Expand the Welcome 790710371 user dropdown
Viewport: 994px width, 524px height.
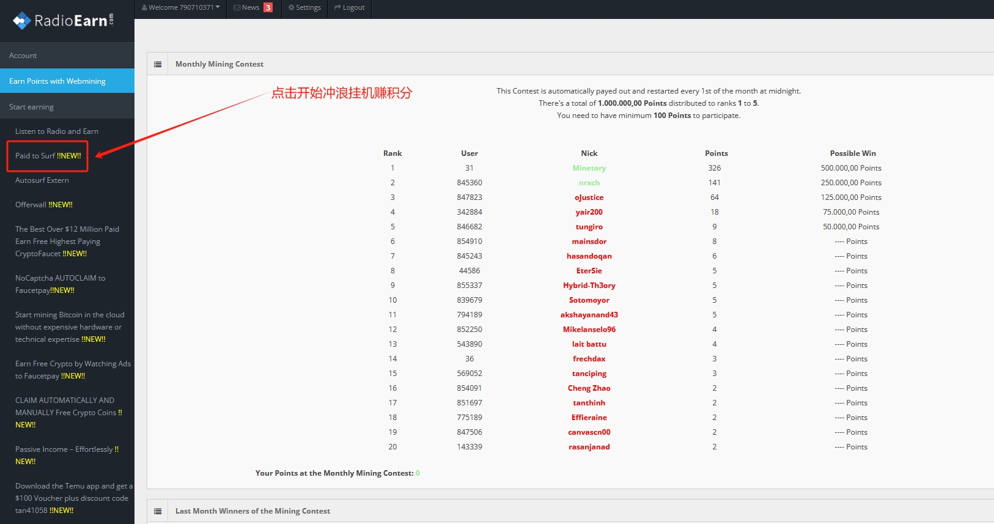click(x=181, y=7)
